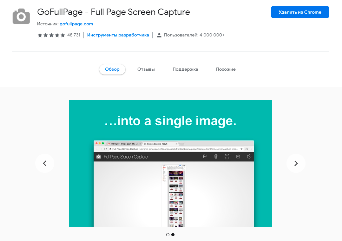The image size is (342, 241).
Task: Open the Инструменты разработчика category link
Action: click(x=118, y=35)
